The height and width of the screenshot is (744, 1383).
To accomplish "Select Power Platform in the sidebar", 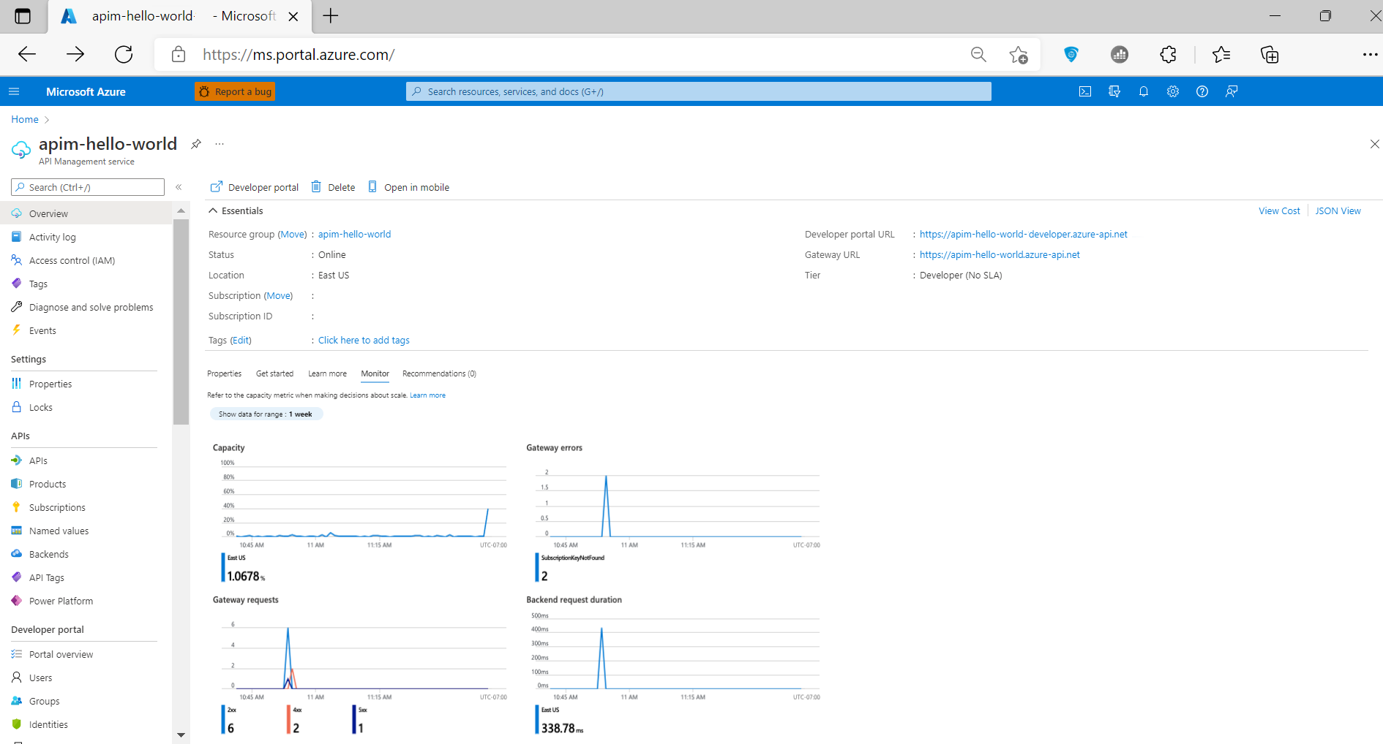I will (x=61, y=601).
